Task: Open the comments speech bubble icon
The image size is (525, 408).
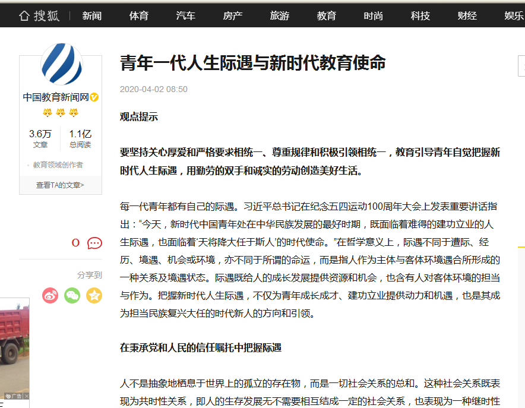Action: 94,243
